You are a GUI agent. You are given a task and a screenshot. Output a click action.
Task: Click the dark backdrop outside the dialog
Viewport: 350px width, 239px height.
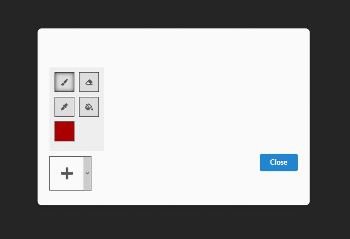tap(175, 14)
